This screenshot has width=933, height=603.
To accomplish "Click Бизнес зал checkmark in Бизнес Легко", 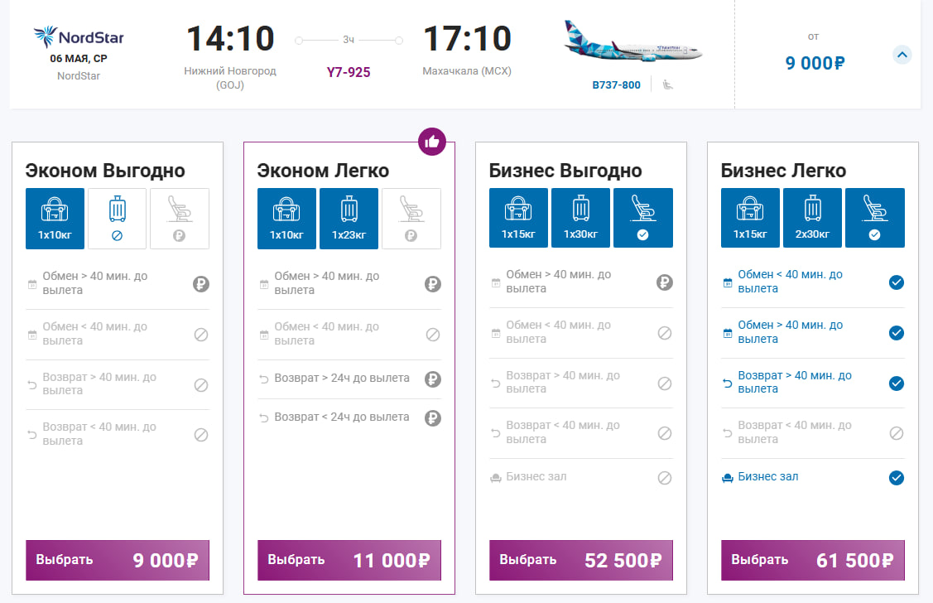I will click(x=896, y=478).
